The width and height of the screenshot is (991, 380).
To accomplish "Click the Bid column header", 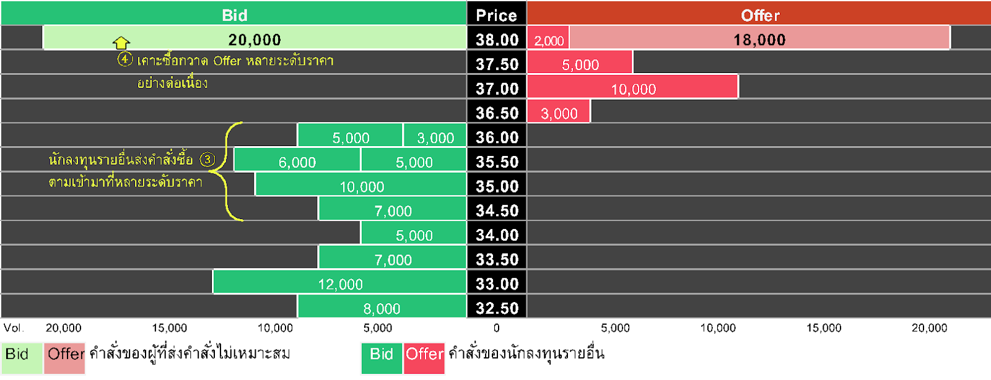I will [x=234, y=14].
